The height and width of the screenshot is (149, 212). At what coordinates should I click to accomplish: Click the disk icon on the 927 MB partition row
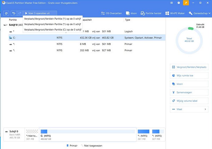[x=11, y=51]
